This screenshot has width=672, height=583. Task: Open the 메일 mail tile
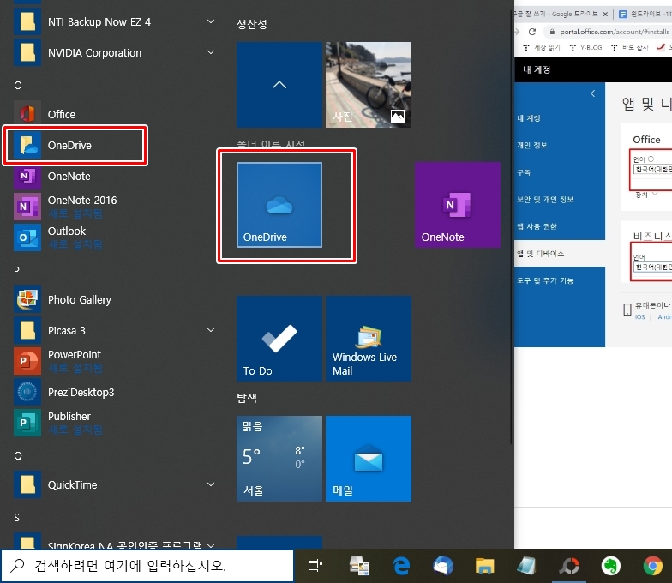click(369, 459)
